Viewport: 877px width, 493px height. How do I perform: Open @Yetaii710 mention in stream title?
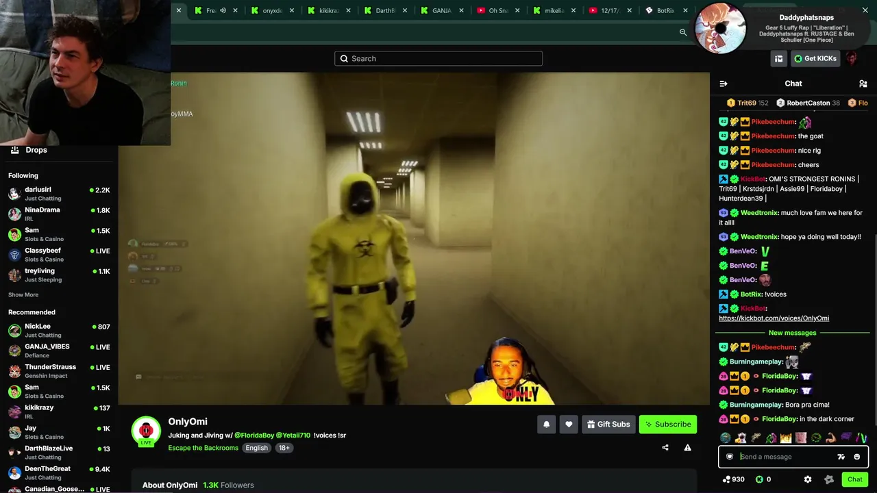pos(293,435)
